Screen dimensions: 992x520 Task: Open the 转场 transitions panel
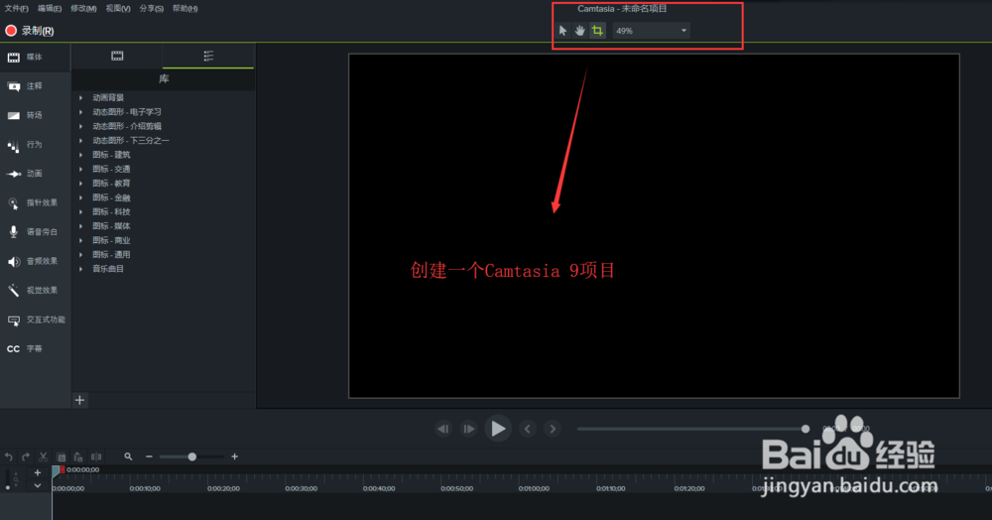point(36,115)
